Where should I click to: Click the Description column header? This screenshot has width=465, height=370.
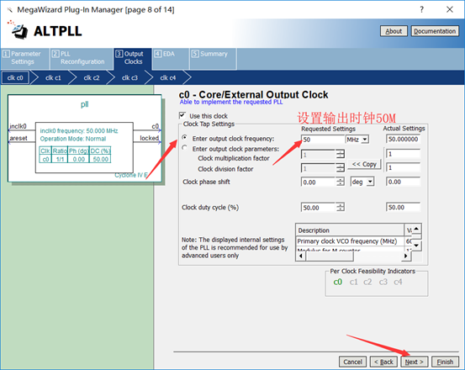click(x=350, y=230)
